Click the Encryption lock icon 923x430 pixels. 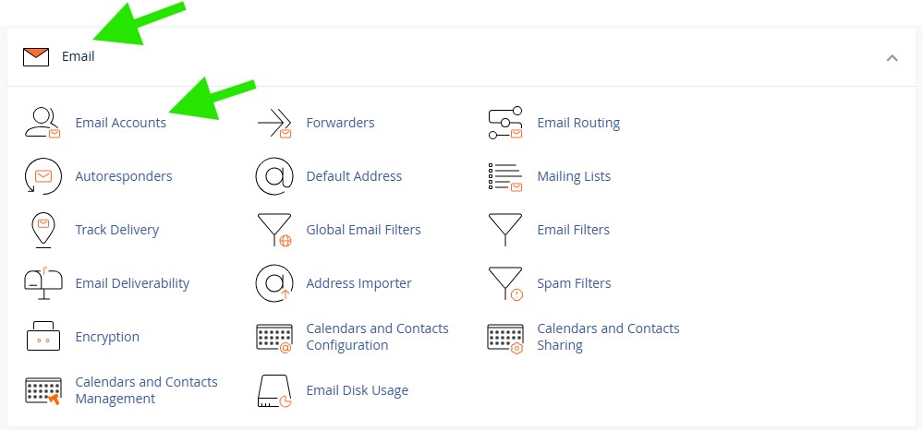43,337
